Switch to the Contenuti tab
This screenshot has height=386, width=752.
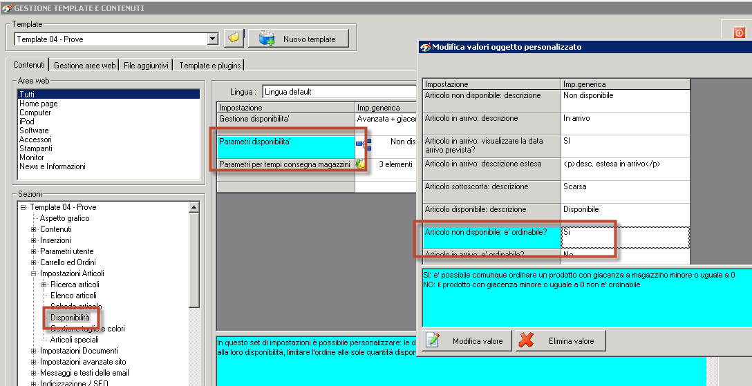tap(29, 65)
